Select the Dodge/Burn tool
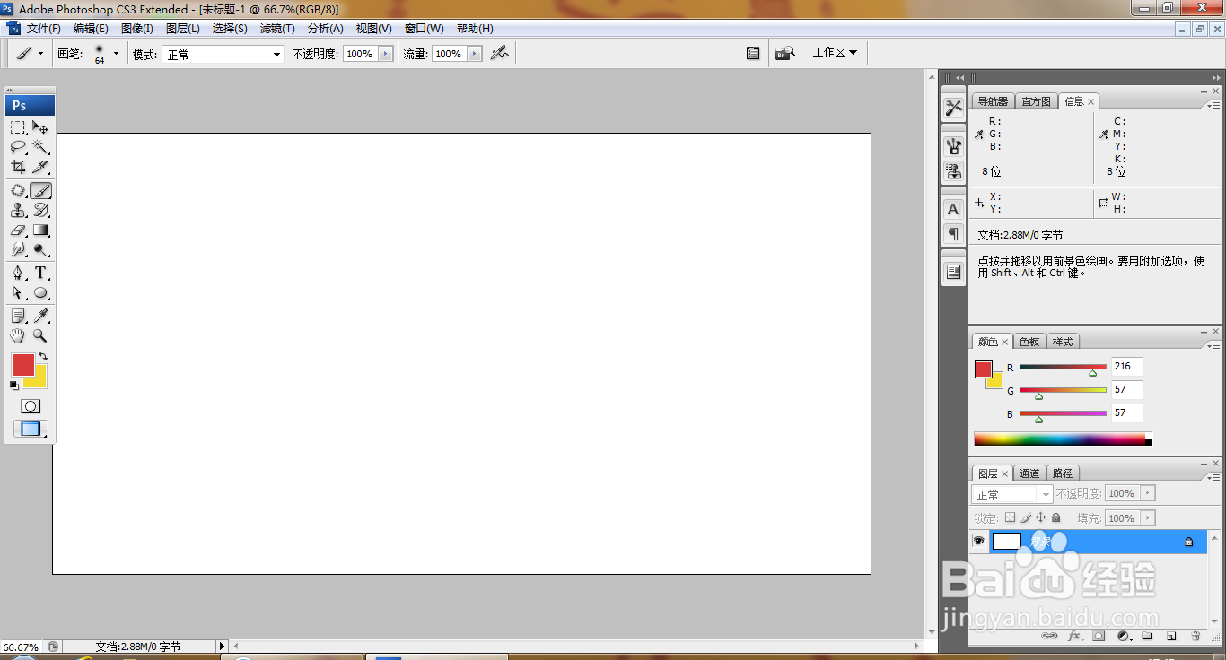Viewport: 1226px width, 660px height. [40, 250]
